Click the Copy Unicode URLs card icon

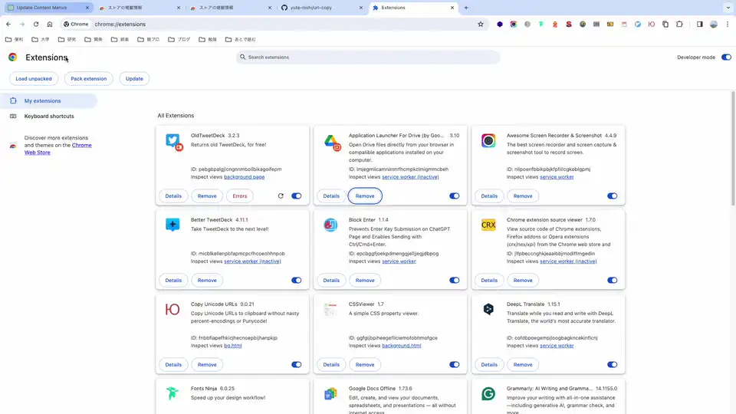(172, 309)
